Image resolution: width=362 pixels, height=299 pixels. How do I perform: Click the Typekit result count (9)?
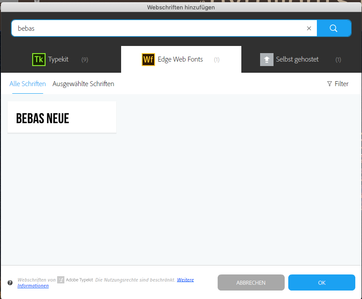click(85, 60)
